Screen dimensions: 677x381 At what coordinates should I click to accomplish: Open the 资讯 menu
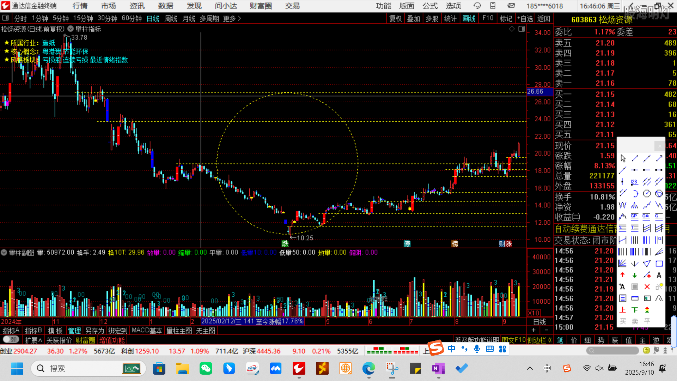(137, 6)
